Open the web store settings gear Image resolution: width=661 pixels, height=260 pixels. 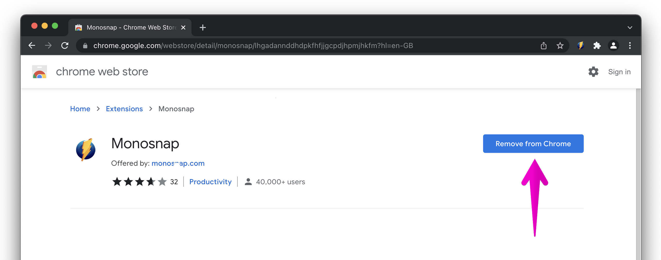(x=593, y=72)
